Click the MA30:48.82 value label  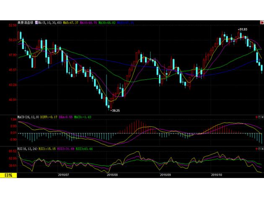[x=107, y=22]
